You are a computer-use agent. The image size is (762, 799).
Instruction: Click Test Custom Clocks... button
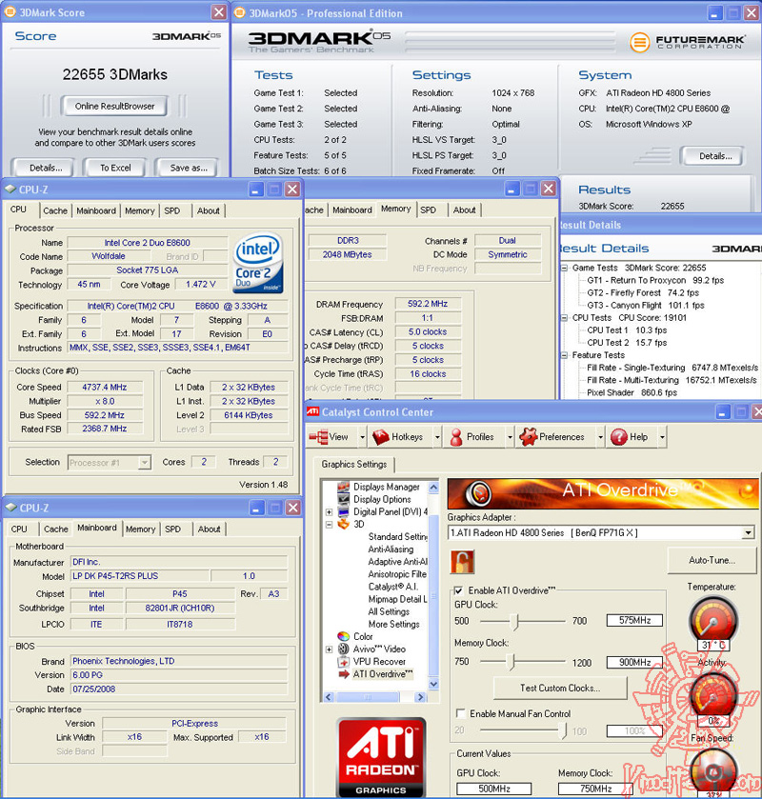click(x=560, y=689)
